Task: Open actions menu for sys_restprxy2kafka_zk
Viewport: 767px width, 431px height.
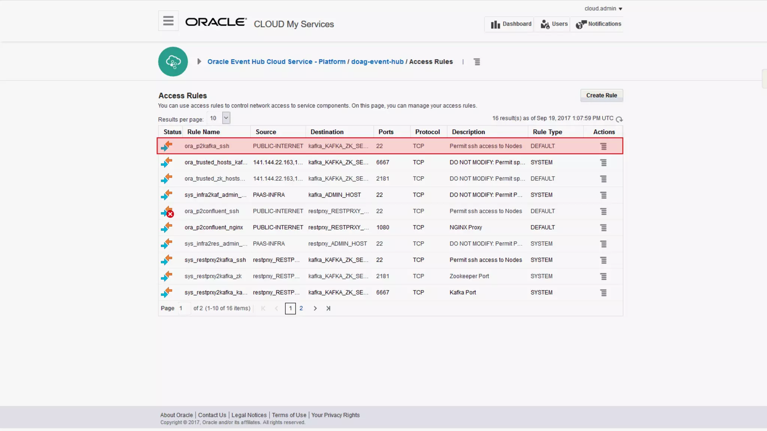Action: 603,276
